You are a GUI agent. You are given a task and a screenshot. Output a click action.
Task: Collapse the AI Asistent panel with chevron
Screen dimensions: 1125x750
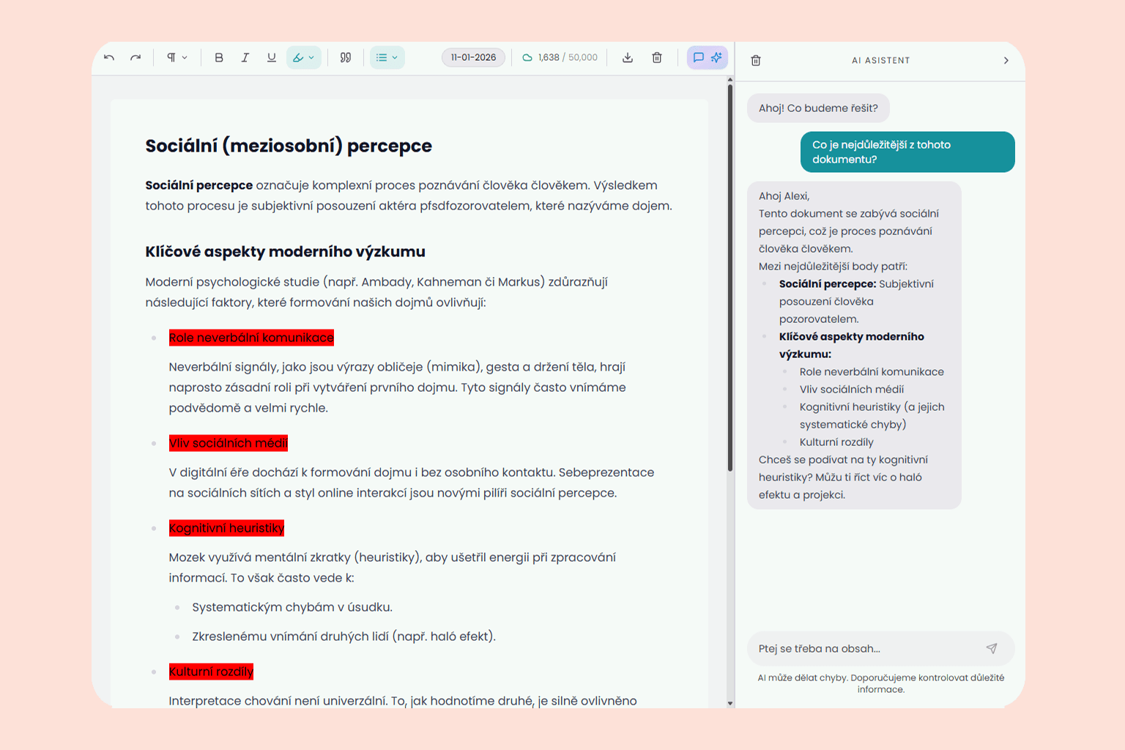1006,61
